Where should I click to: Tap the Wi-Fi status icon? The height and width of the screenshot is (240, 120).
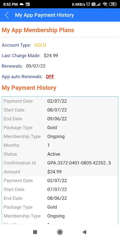click(105, 4)
